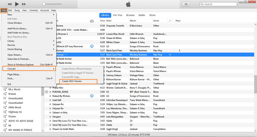The image size is (257, 137).
Task: Go to the Store tab
Action: pos(152,15)
